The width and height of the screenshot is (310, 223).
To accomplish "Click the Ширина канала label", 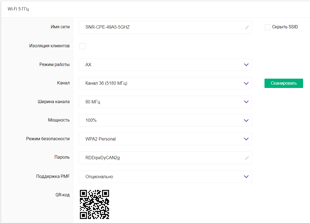I will point(54,101).
